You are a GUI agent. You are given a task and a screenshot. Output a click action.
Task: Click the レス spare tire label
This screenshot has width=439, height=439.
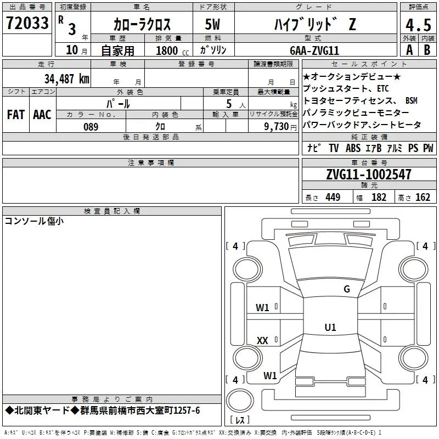pos(240,420)
